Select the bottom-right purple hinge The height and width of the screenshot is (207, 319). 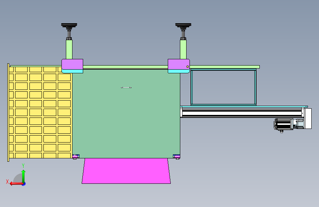177,157
